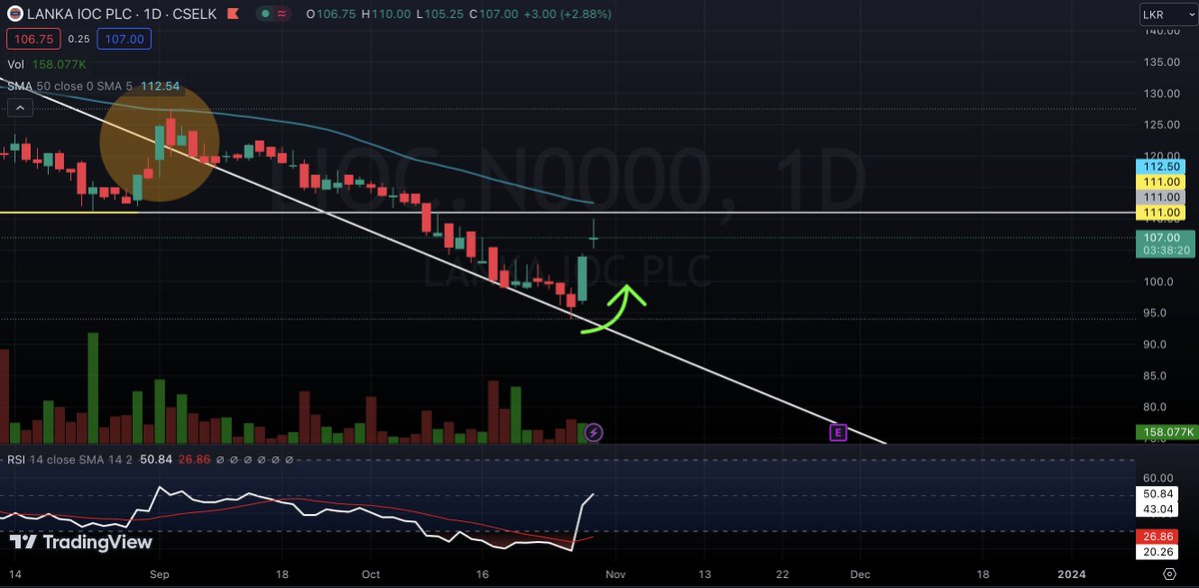Screen dimensions: 1199x588
Task: Click the SMA value 112.54
Action: point(159,86)
